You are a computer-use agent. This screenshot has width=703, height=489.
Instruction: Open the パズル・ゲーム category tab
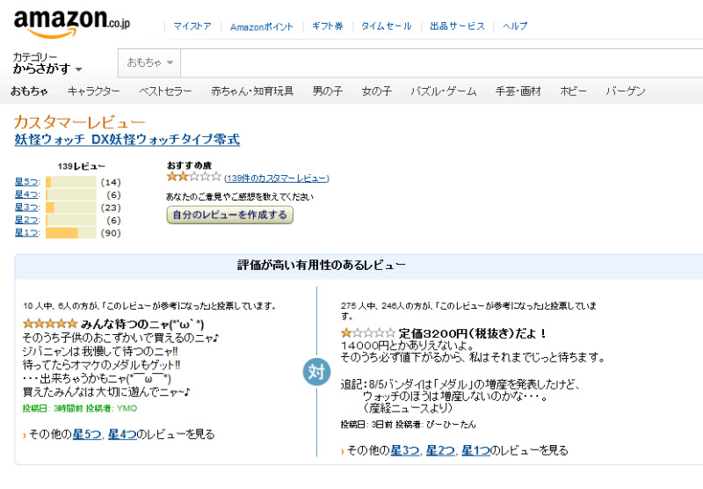coord(443,91)
